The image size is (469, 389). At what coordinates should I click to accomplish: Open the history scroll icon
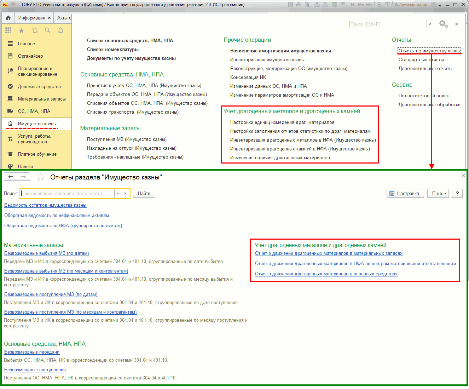34,30
